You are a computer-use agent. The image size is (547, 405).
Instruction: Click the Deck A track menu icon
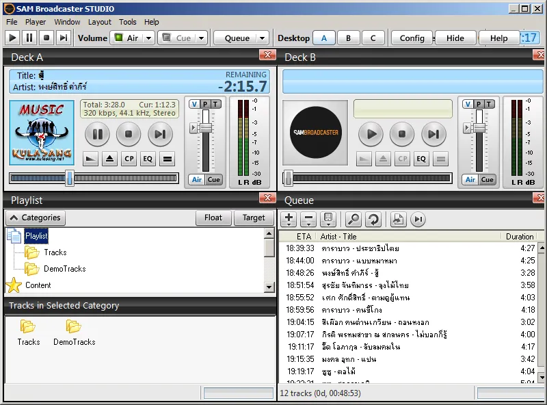[x=168, y=159]
